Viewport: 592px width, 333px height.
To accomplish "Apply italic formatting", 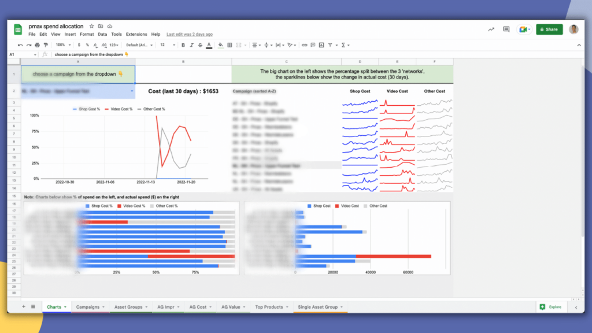I will click(191, 45).
